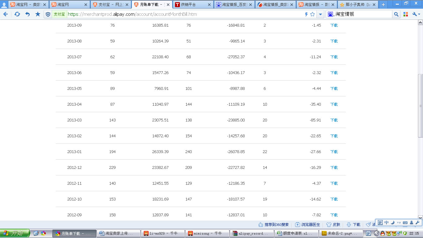The height and width of the screenshot is (238, 423).
Task: Click the lightning speed mode icon
Action: click(x=306, y=14)
